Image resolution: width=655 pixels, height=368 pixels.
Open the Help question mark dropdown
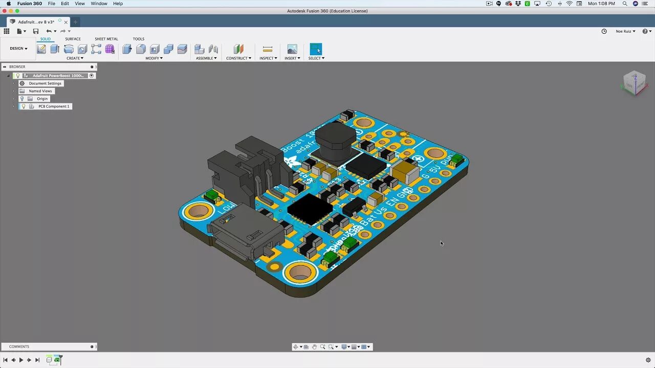click(646, 31)
